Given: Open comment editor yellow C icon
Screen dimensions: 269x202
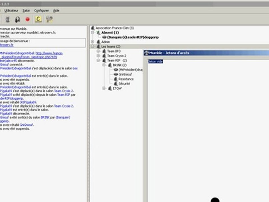Looking at the screenshot, I should [x=38, y=19].
